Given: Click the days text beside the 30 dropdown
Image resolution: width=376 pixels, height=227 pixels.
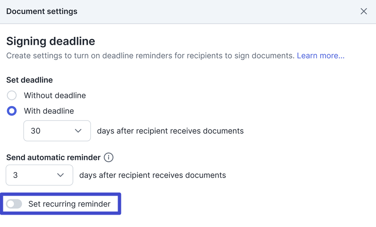Looking at the screenshot, I should click(170, 131).
